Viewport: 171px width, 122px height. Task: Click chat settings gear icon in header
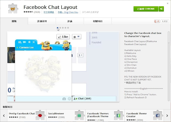tap(29, 42)
